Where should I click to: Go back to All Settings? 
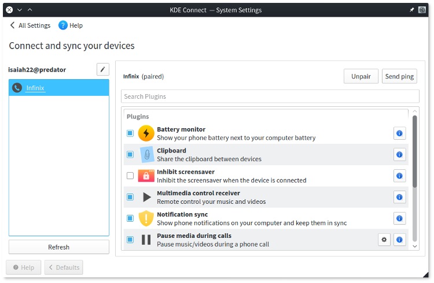tap(30, 25)
